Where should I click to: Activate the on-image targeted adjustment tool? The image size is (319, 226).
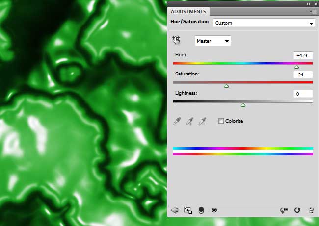pos(176,40)
